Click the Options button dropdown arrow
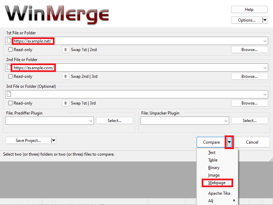Viewport: 273px width, 205px height. 264,20
